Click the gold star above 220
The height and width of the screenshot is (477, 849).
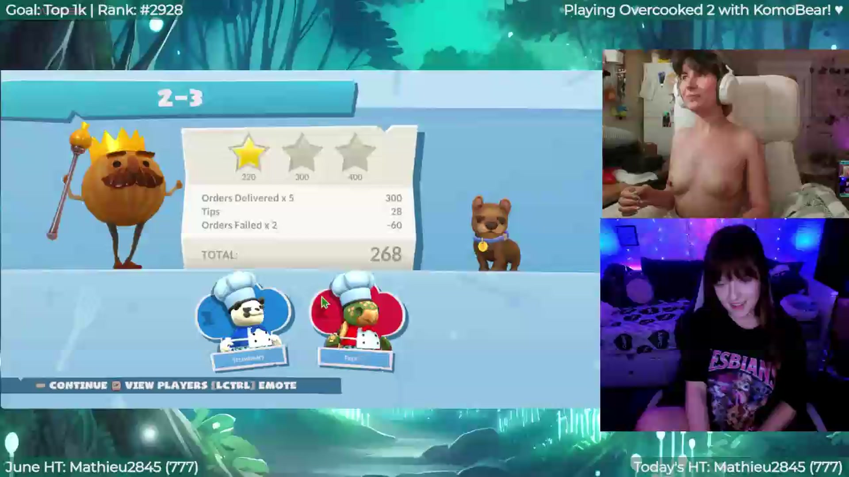coord(248,153)
